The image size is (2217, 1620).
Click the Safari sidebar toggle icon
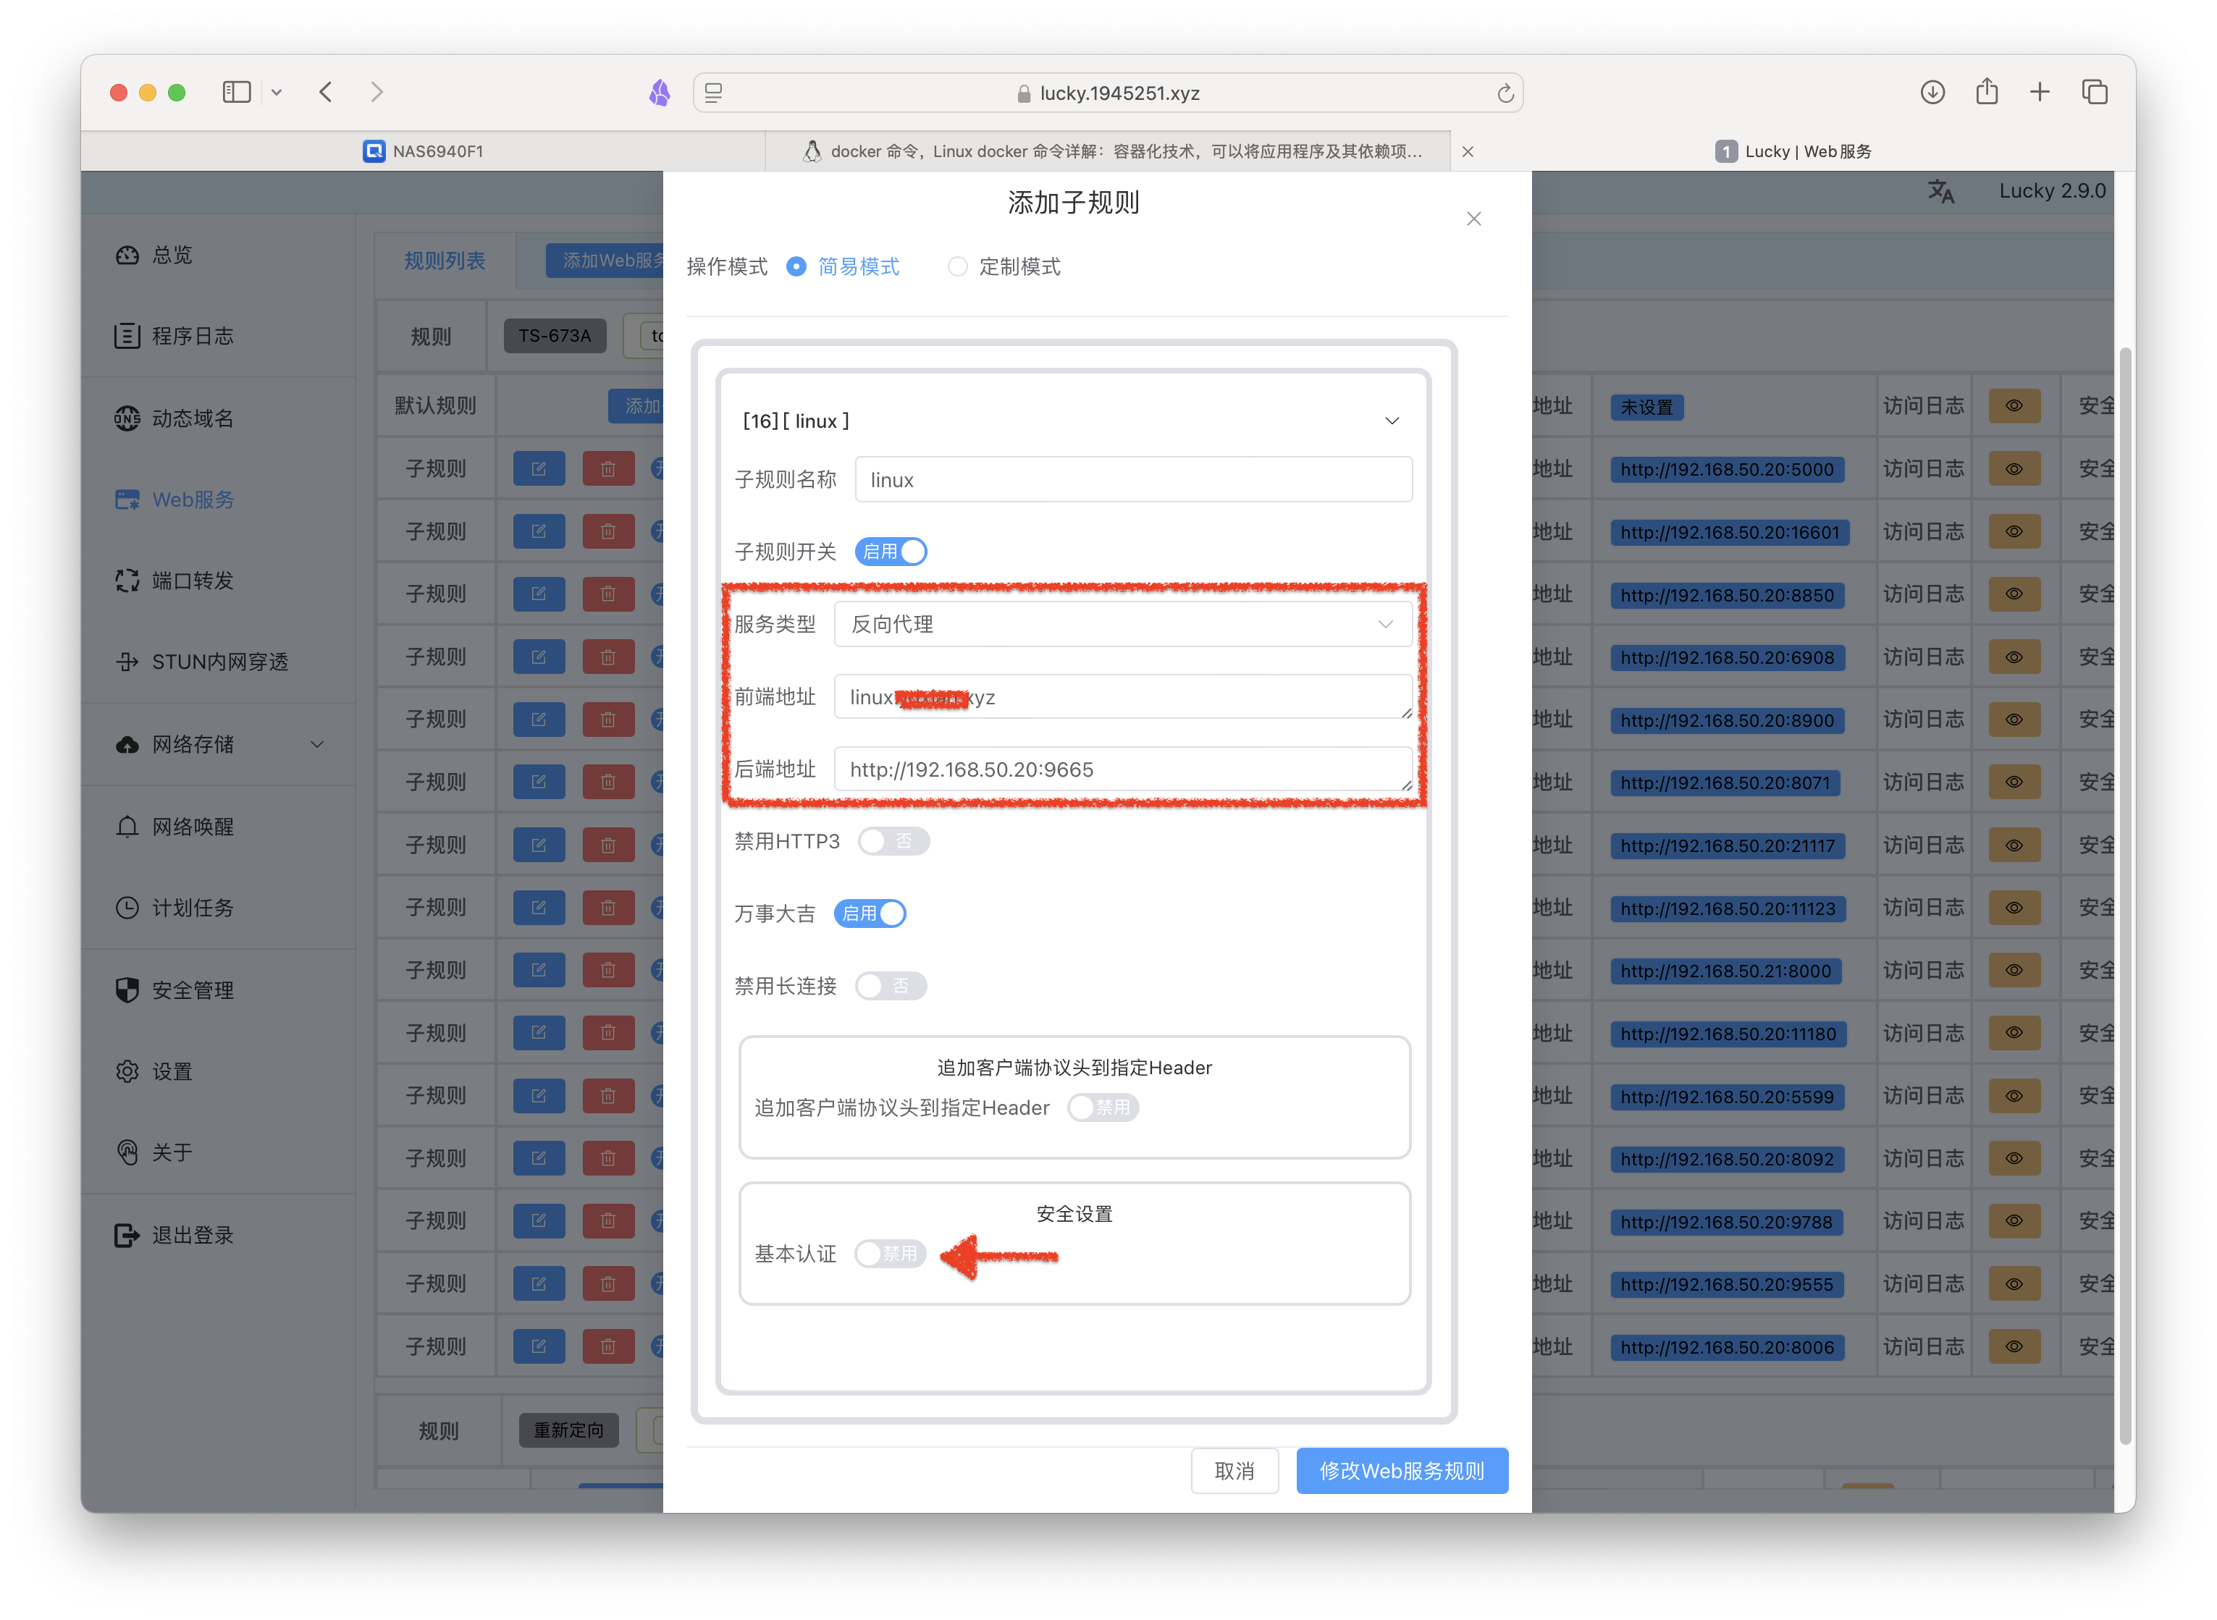pyautogui.click(x=237, y=92)
